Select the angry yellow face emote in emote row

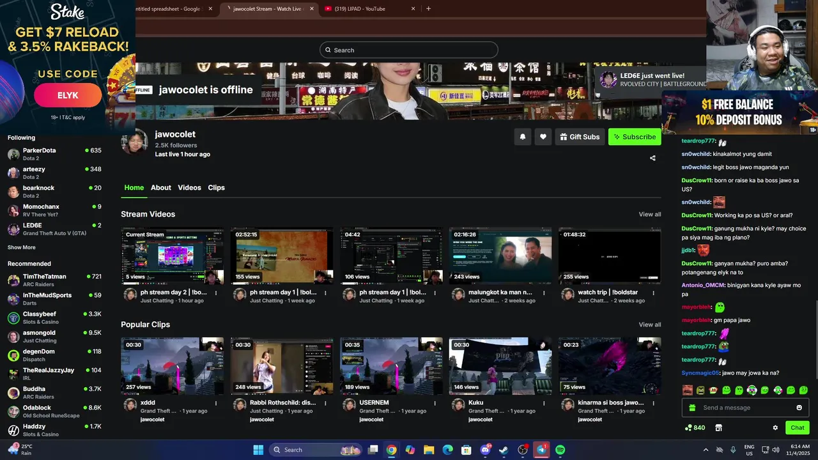[700, 390]
